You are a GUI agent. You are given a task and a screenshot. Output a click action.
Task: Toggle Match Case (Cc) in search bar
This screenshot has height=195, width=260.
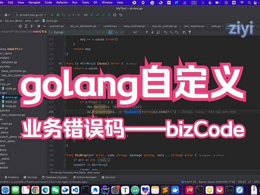point(110,32)
